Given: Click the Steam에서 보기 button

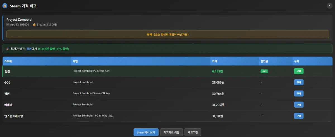Looking at the screenshot, I should point(146,132).
